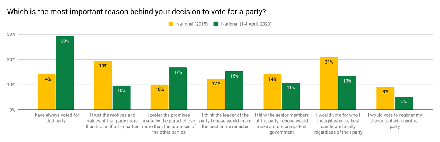Viewport: 440px width, 142px height.
Task: Click the yellow 21% bar for best local candidate
Action: pyautogui.click(x=329, y=83)
